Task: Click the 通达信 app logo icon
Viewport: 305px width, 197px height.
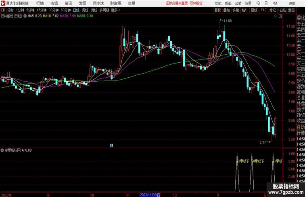Action: [x=3, y=3]
